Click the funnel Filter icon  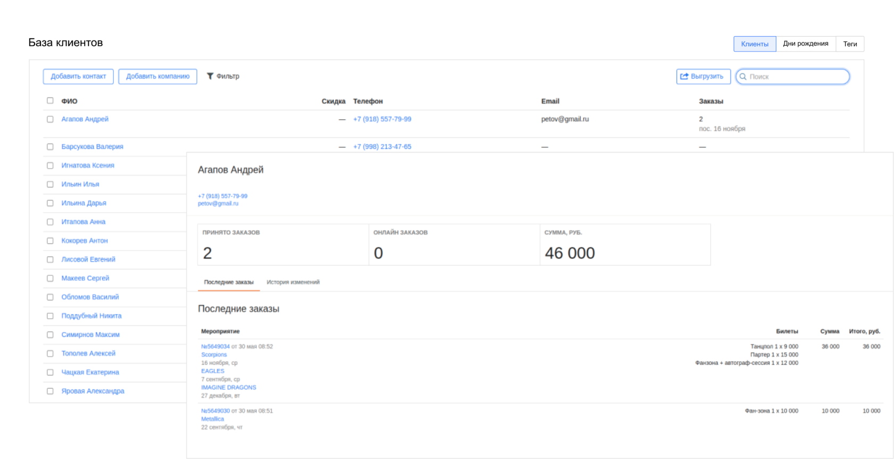pos(210,76)
